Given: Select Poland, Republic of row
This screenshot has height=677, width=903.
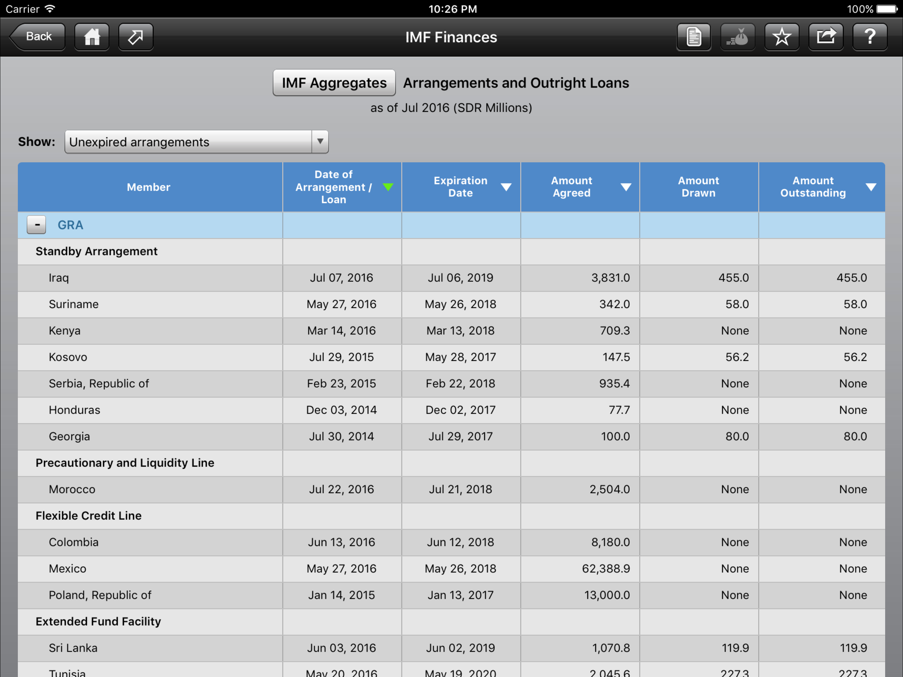Looking at the screenshot, I should (x=451, y=596).
